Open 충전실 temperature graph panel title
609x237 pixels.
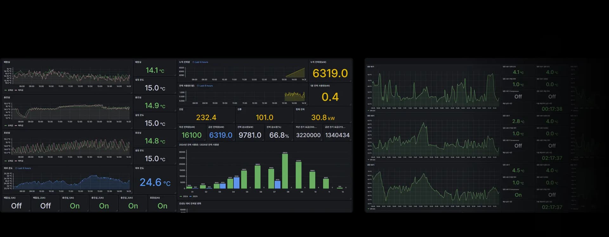point(7,98)
